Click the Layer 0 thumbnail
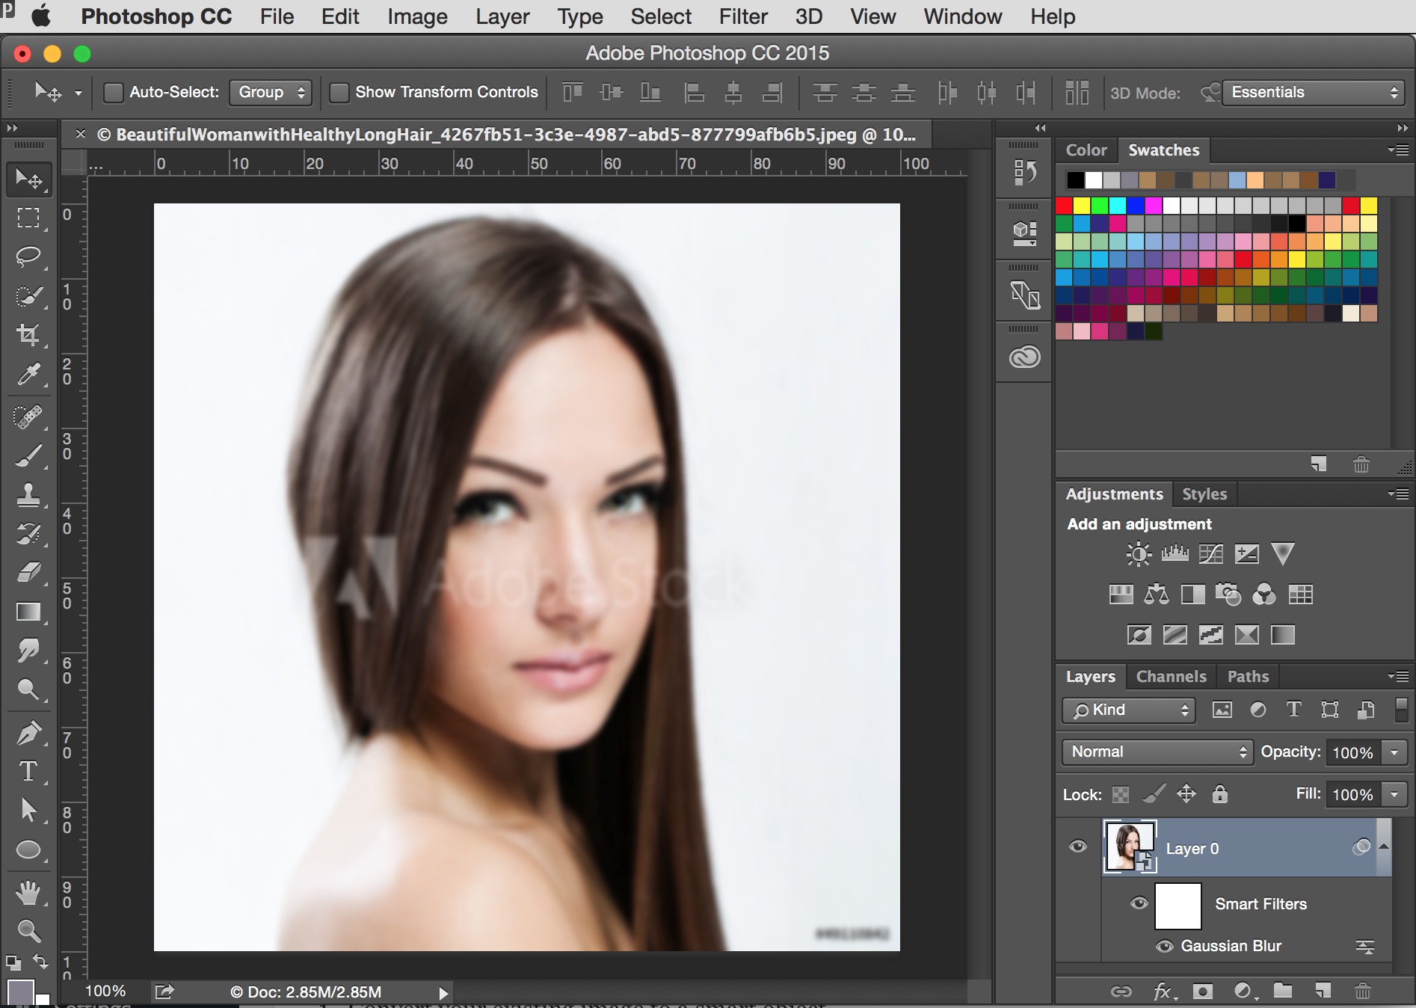This screenshot has width=1416, height=1008. coord(1130,847)
